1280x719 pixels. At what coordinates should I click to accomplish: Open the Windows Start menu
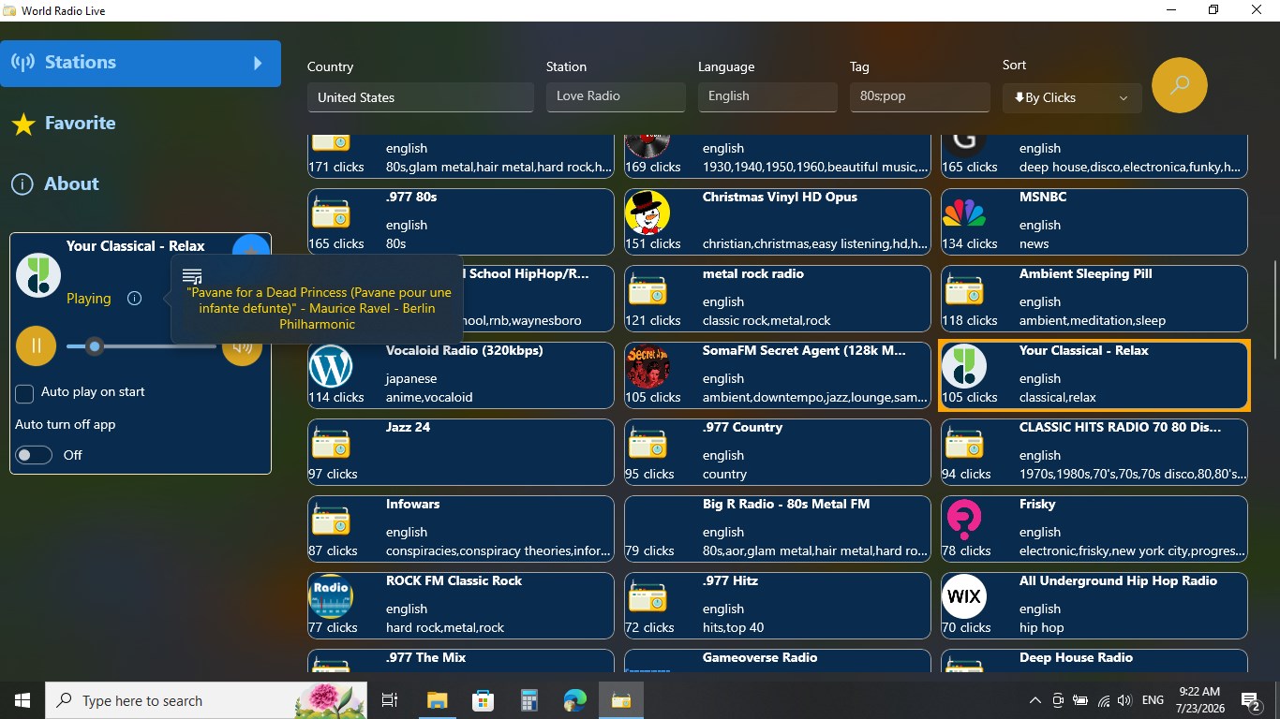[22, 700]
